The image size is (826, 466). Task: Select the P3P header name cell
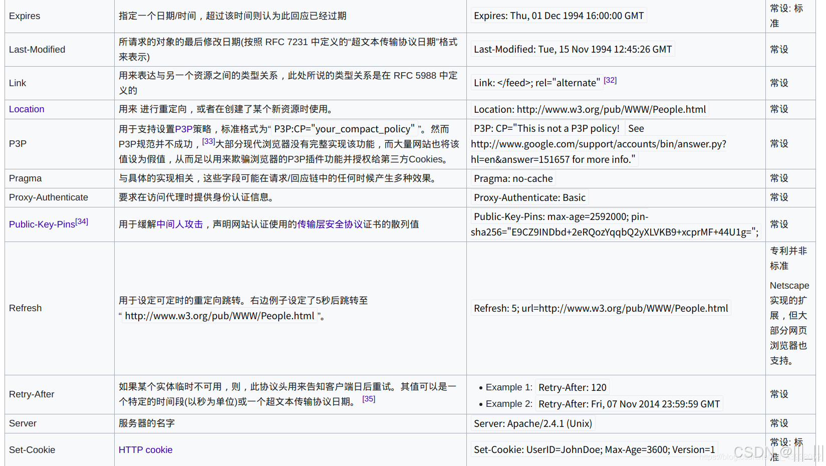click(x=60, y=144)
